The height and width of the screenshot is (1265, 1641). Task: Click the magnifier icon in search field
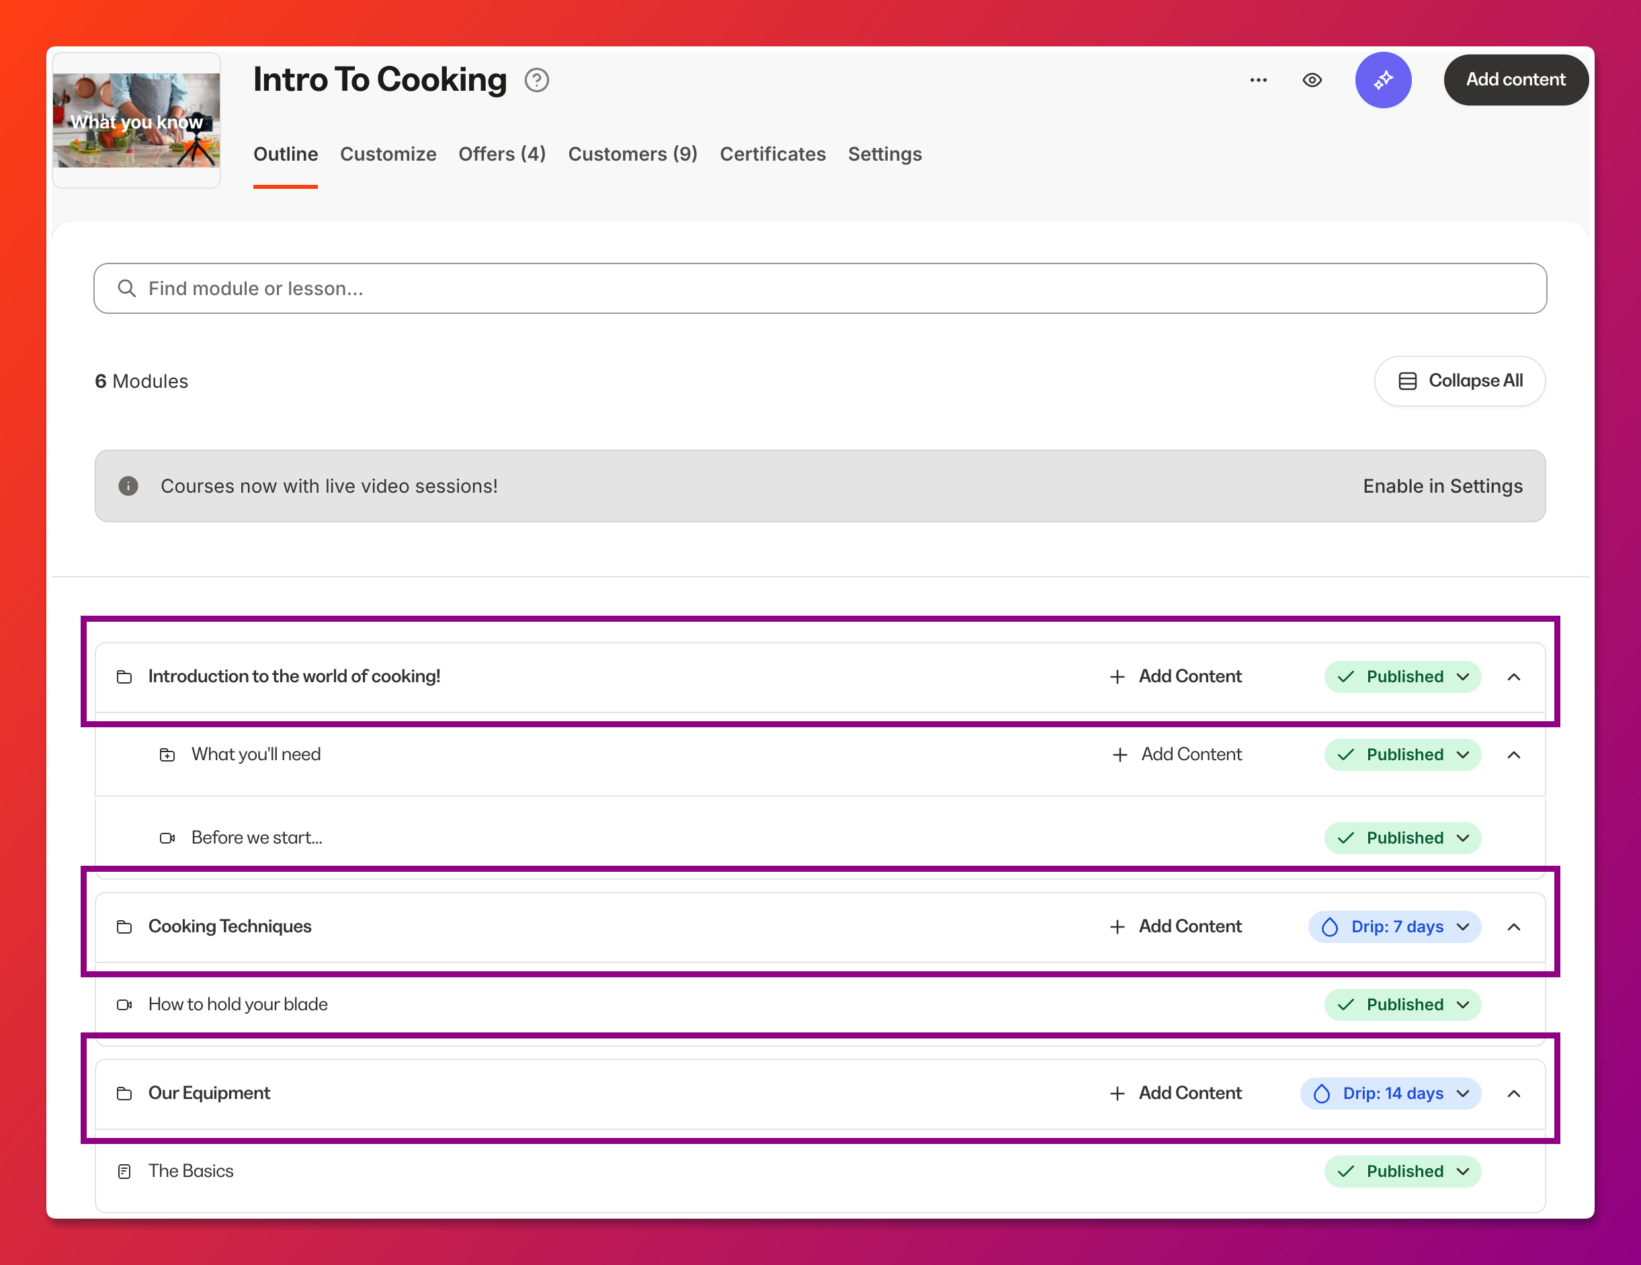coord(127,288)
